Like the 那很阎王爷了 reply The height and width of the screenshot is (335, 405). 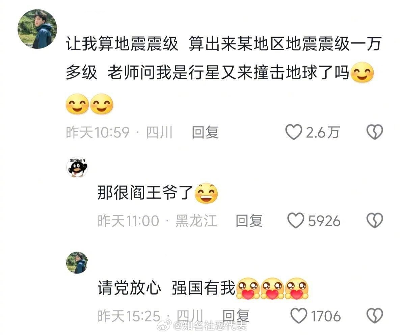tap(296, 221)
